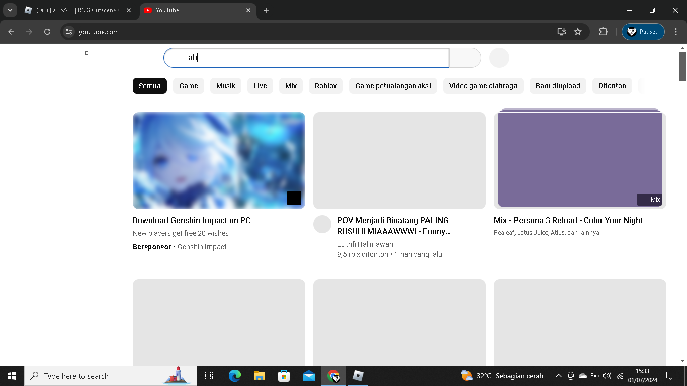Show hidden system tray icons
The height and width of the screenshot is (386, 687).
(559, 376)
